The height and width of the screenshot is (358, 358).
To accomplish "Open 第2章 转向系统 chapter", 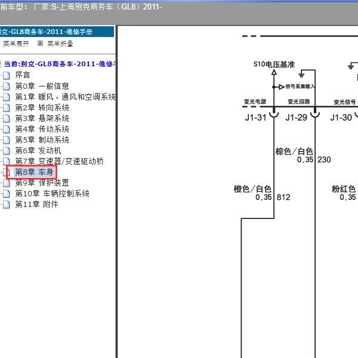I will 42,107.
